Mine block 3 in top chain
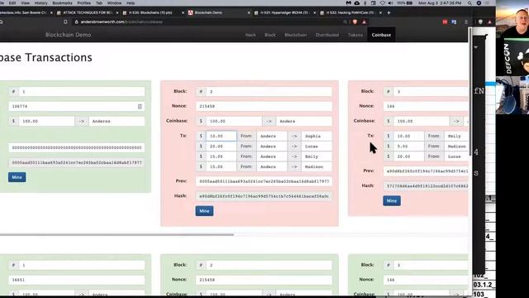529x298 pixels. [392, 200]
